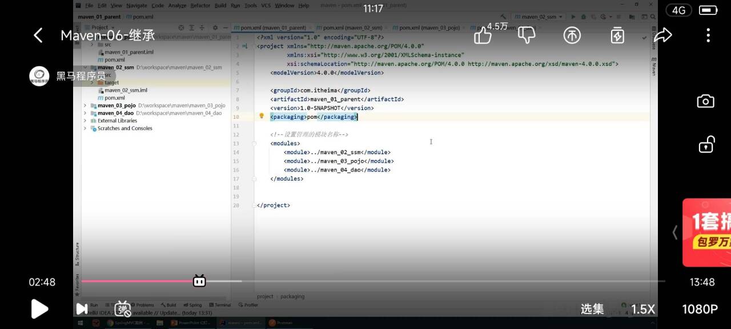Expand Scratches and Consoles node
The image size is (731, 329).
pos(85,129)
